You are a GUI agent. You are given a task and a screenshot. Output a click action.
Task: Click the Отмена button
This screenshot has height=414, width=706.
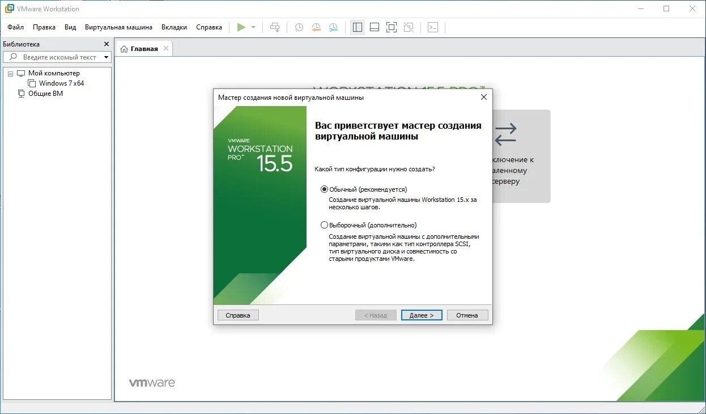point(467,315)
